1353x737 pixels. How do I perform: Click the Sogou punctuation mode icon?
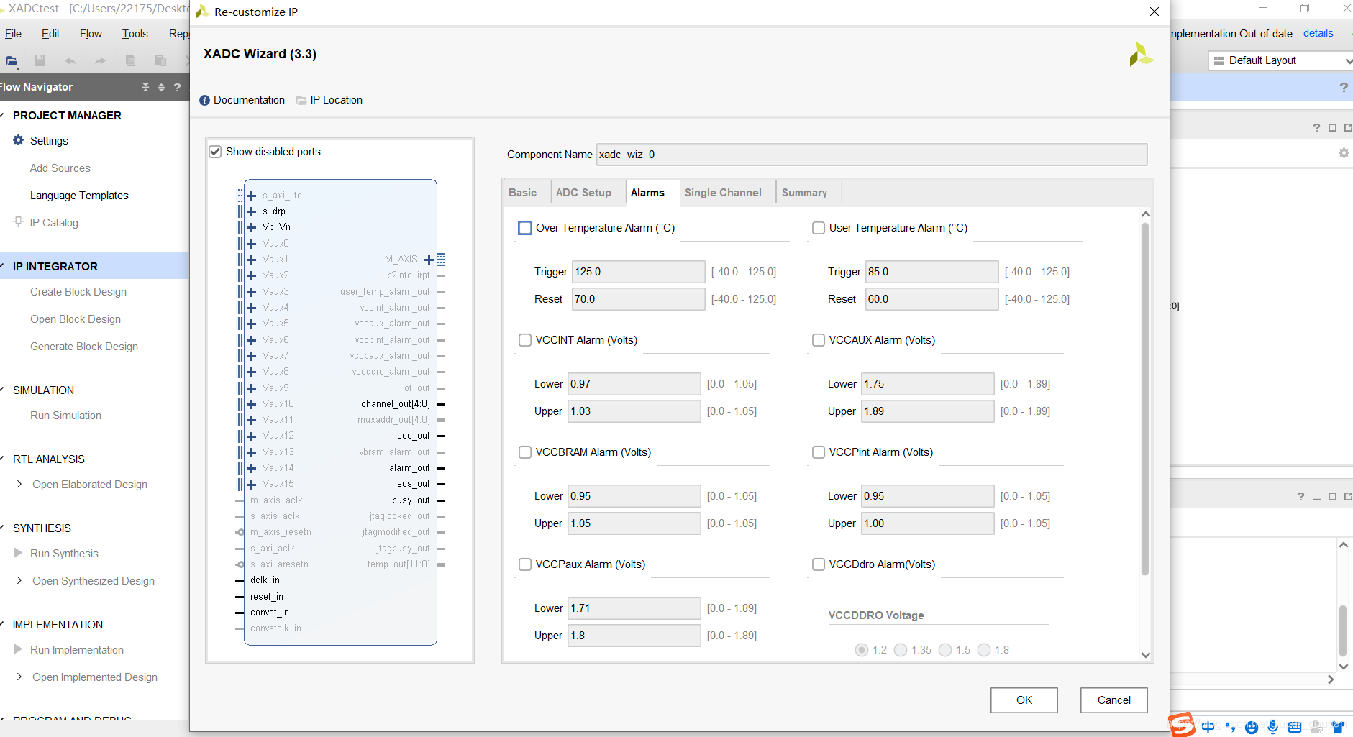(x=1230, y=727)
